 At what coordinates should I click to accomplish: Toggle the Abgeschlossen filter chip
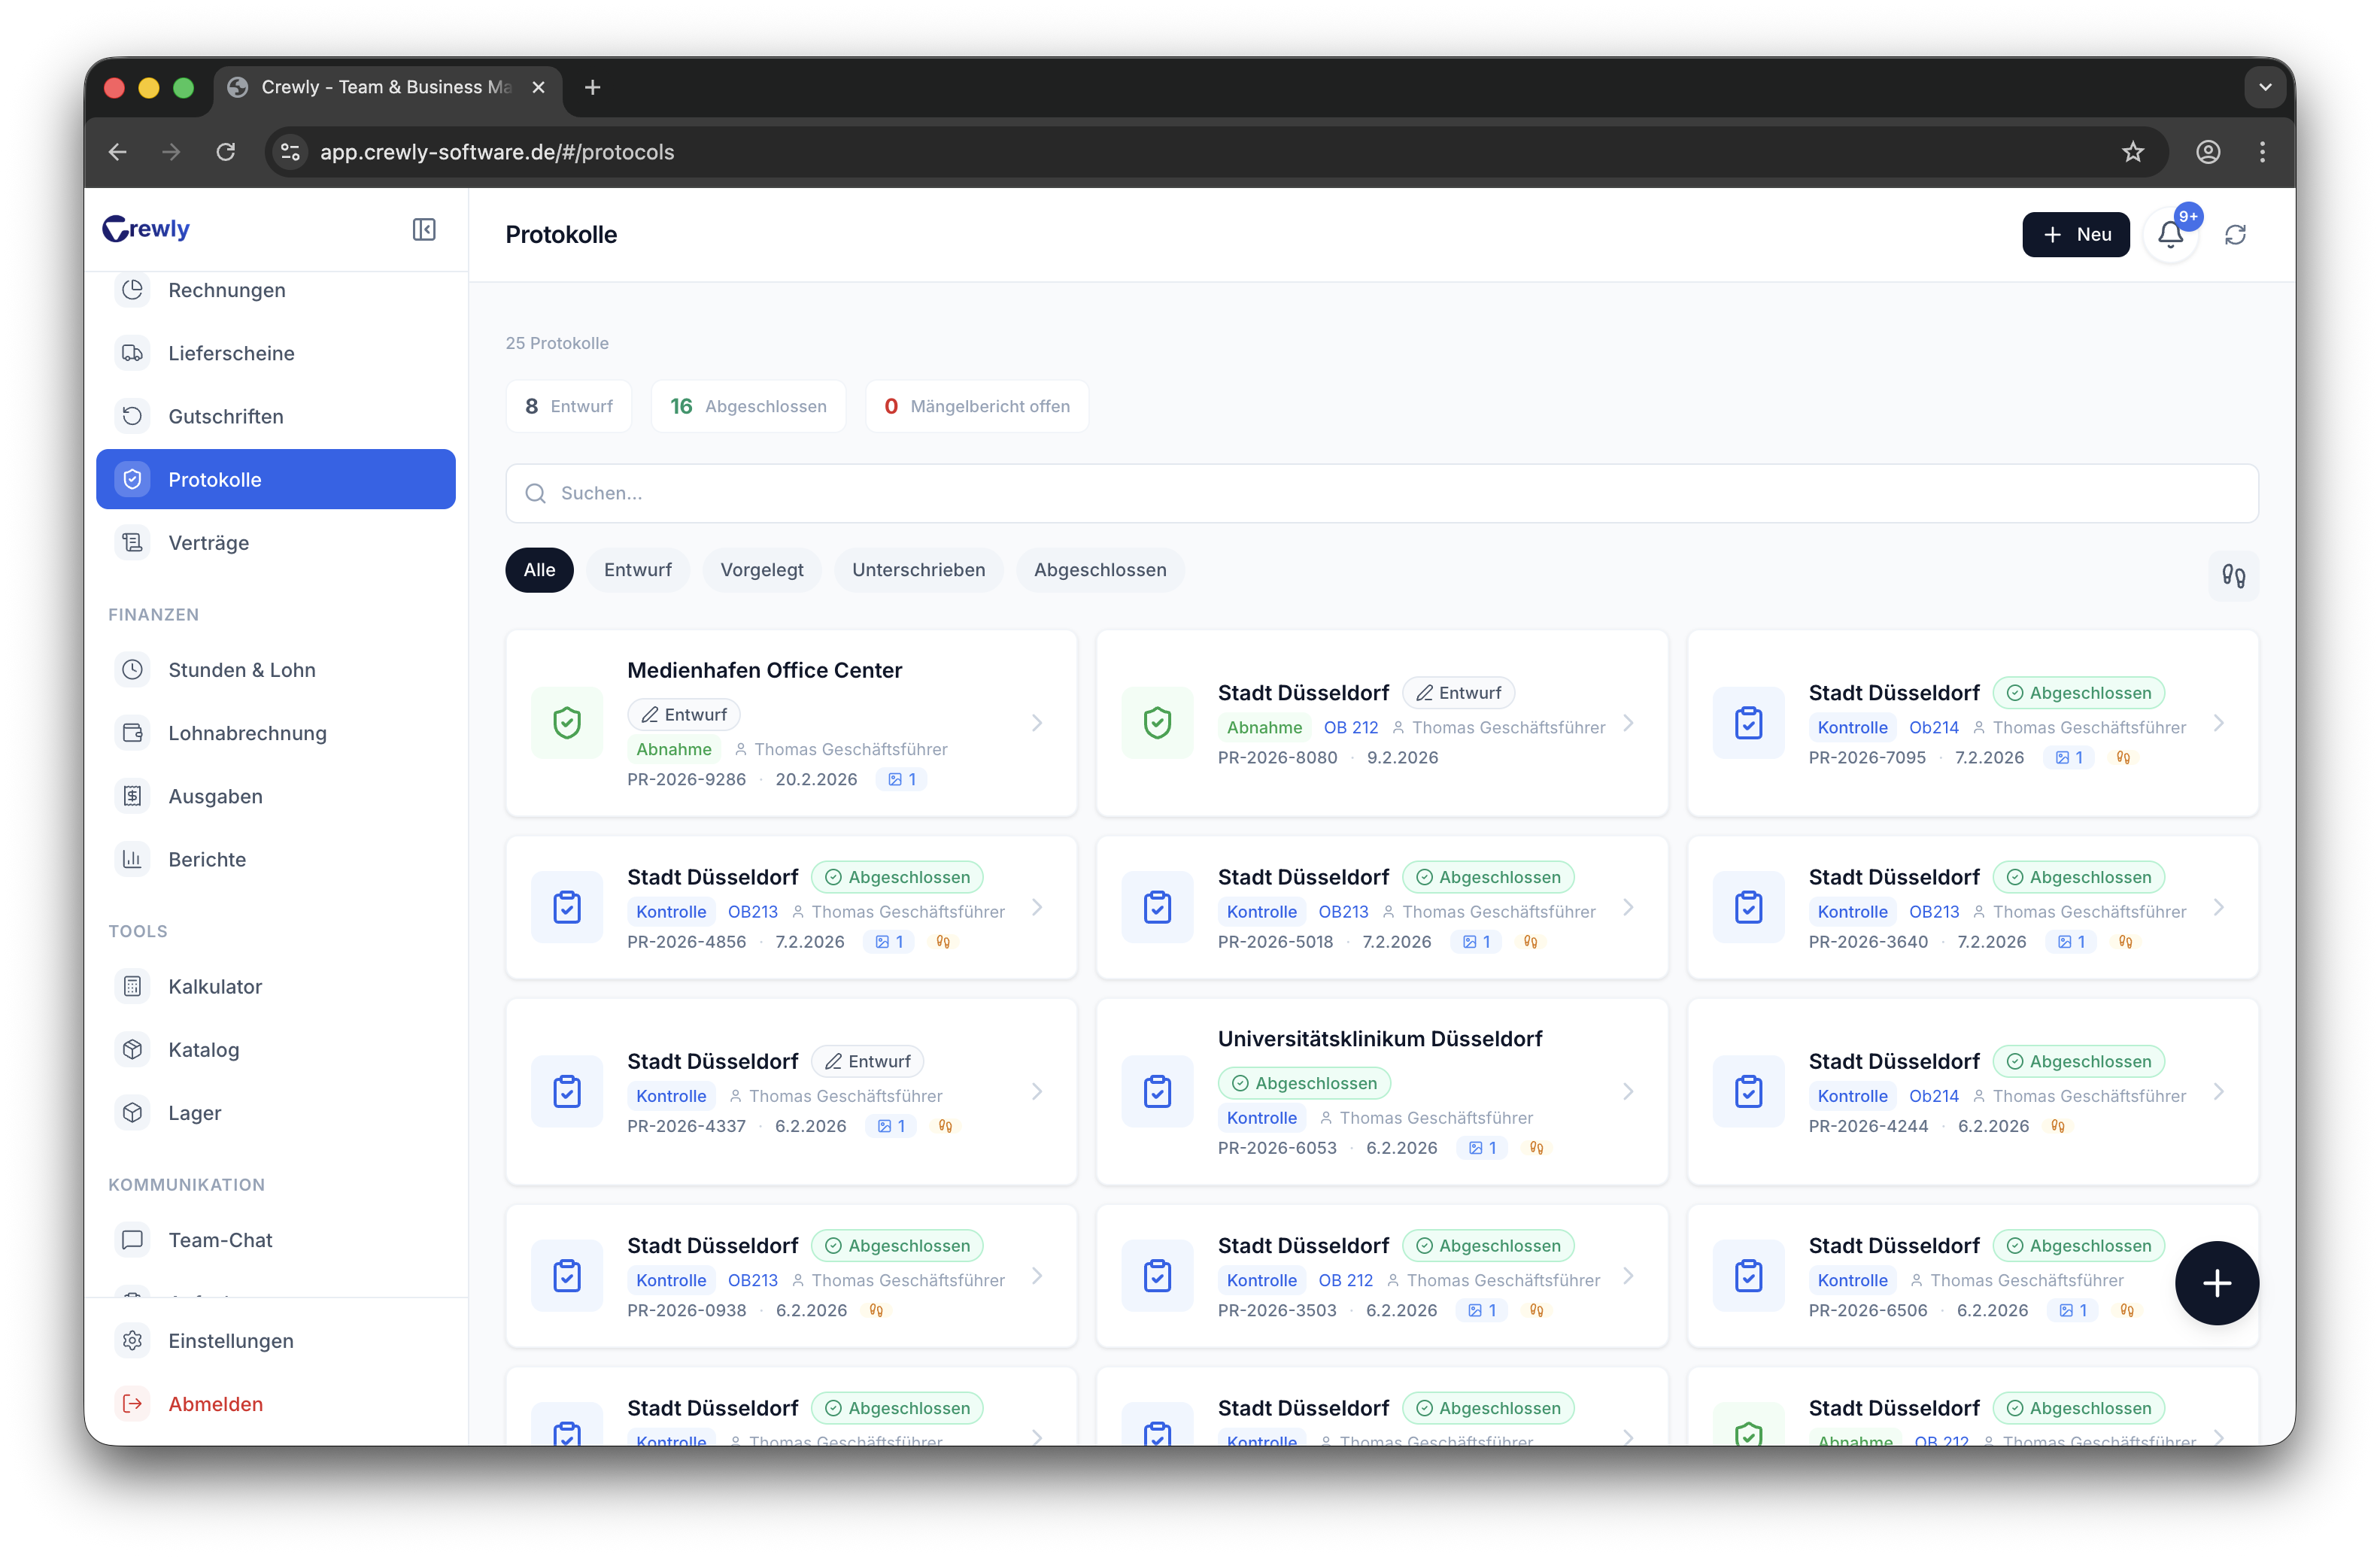pos(1099,570)
